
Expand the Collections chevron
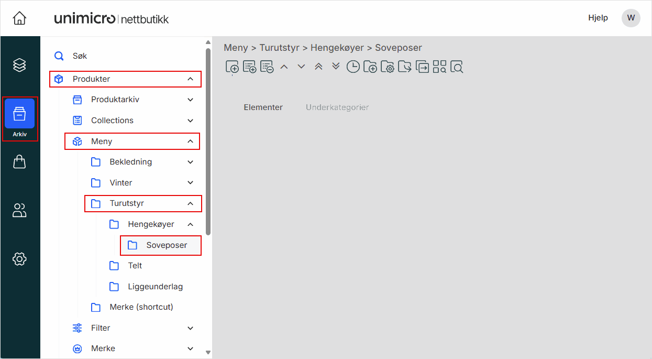pyautogui.click(x=190, y=121)
